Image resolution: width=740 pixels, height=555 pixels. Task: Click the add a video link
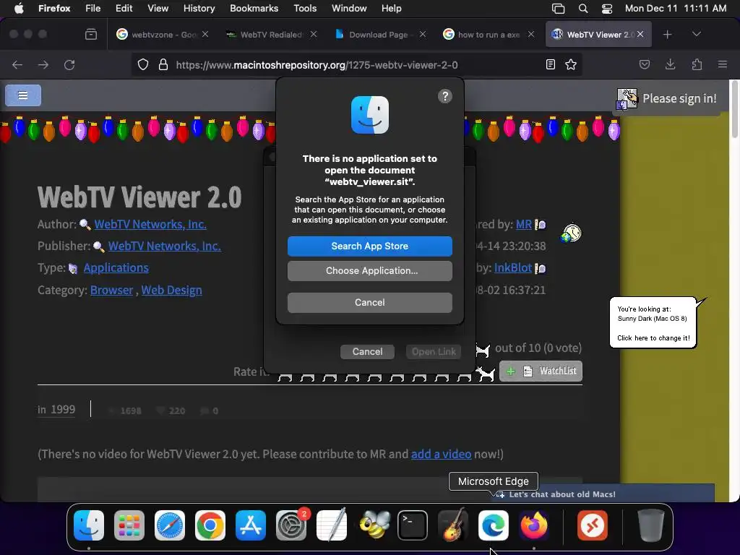click(442, 454)
